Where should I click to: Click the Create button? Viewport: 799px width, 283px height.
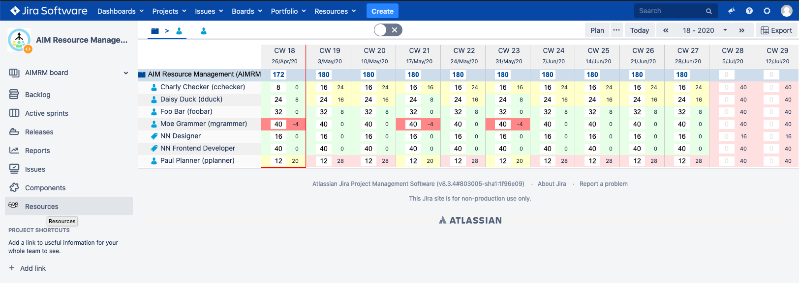(382, 11)
